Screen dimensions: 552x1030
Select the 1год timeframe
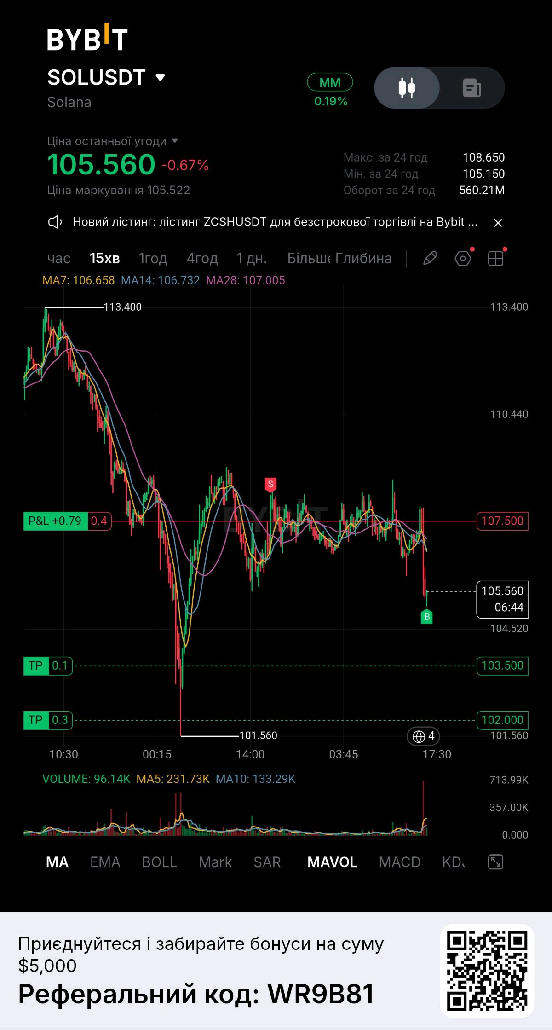tap(153, 258)
